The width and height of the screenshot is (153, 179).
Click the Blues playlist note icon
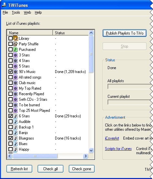16,143
